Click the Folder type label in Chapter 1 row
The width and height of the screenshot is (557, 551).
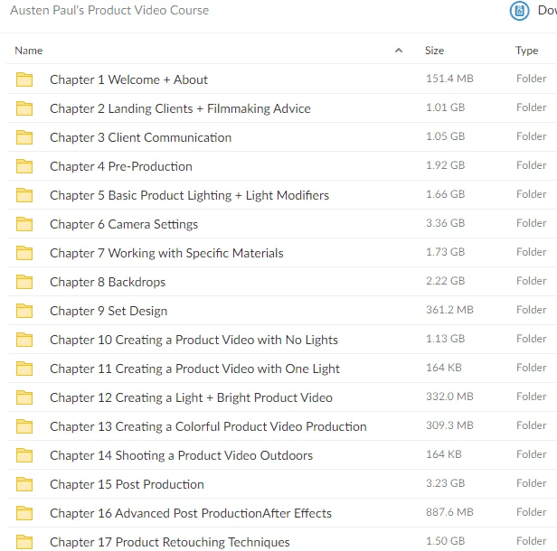pos(531,79)
